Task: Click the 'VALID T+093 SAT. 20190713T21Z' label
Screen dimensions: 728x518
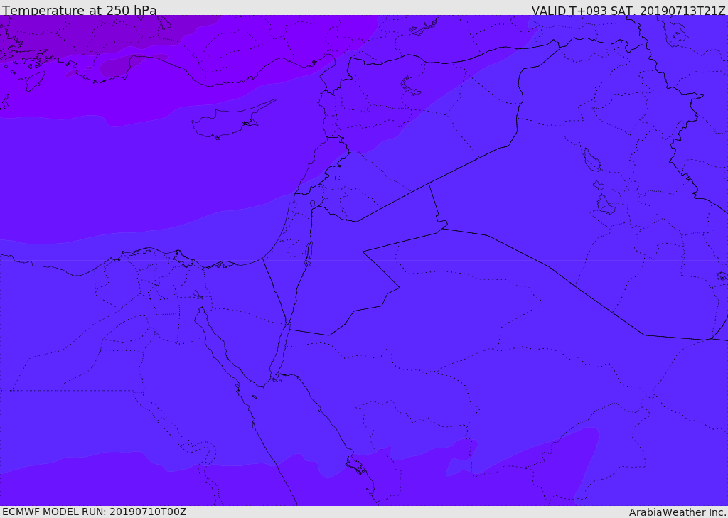Action: [628, 11]
